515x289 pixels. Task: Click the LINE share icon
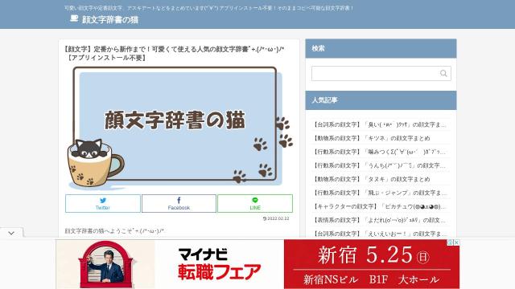coord(255,200)
